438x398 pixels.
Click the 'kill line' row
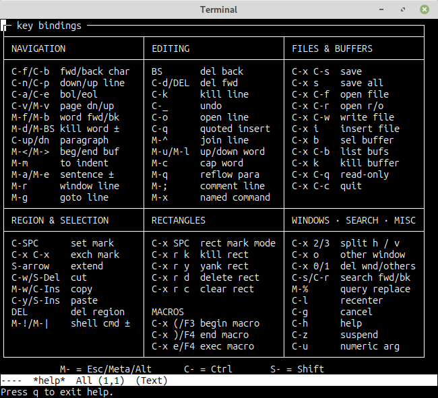200,94
